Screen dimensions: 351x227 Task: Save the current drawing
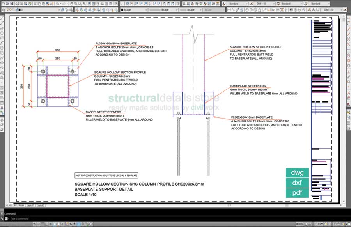coord(12,3)
